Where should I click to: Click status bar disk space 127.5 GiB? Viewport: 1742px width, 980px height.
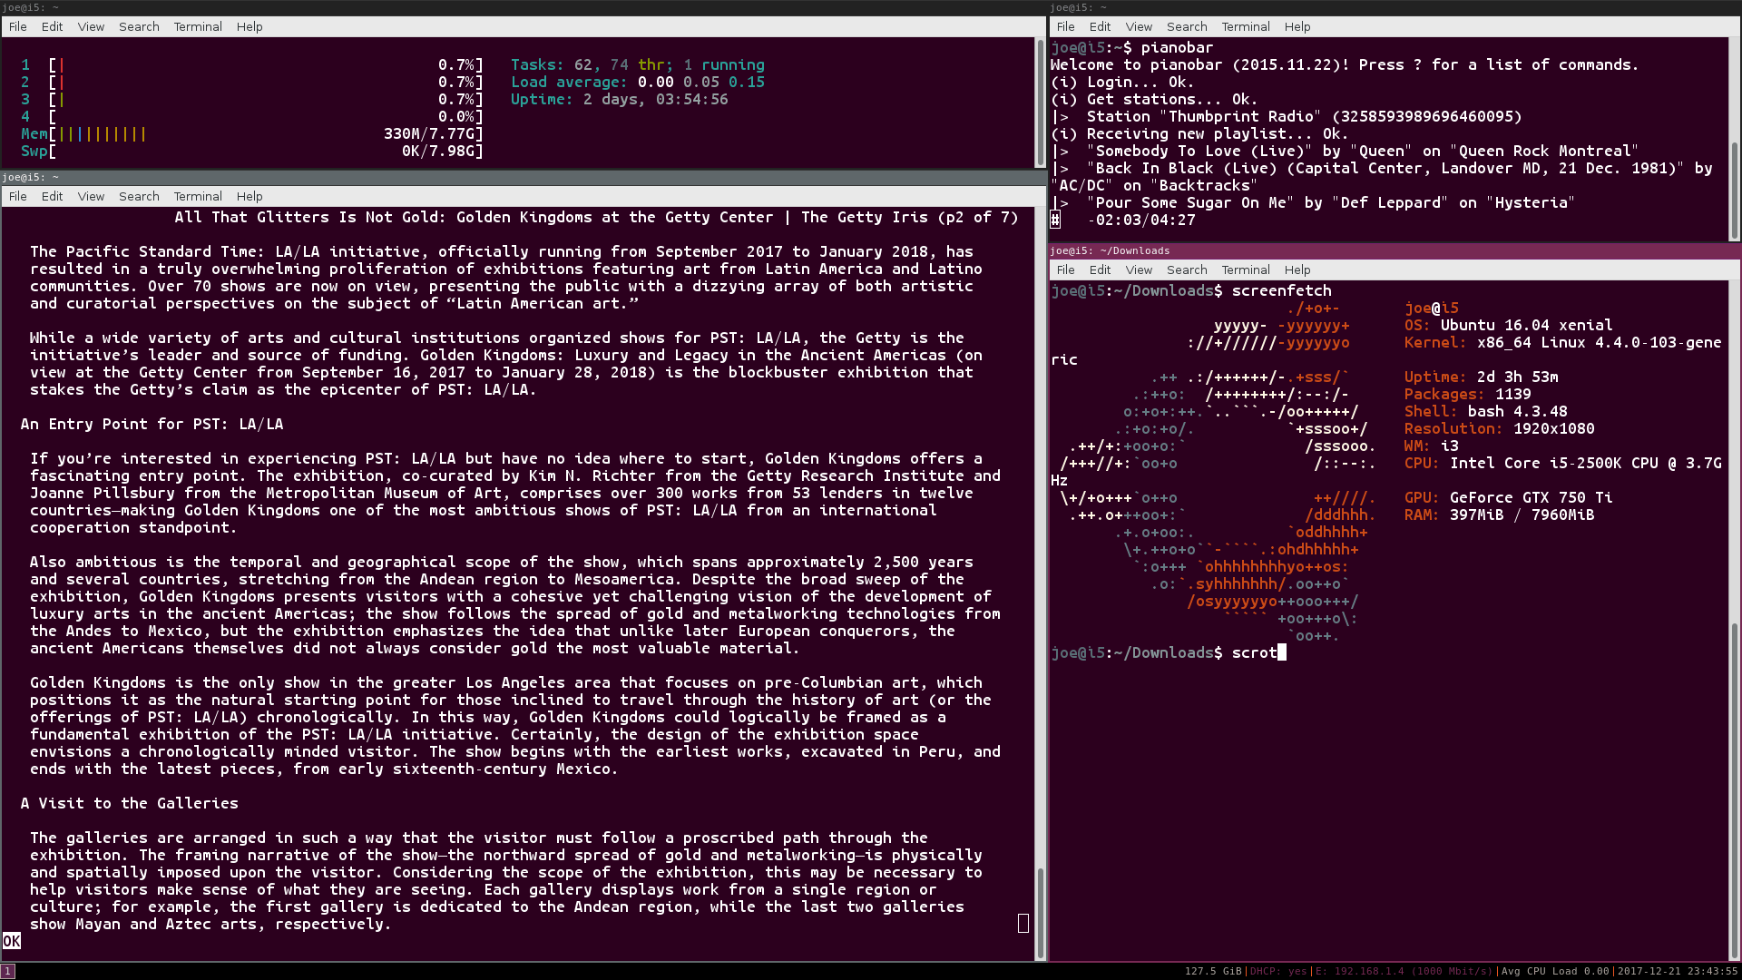pyautogui.click(x=1213, y=971)
